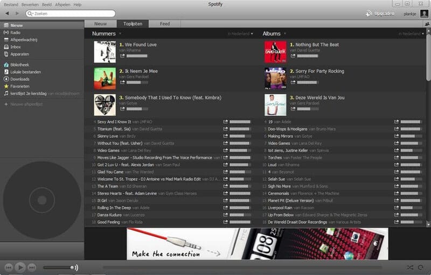Image resolution: width=431 pixels, height=275 pixels.
Task: Share Making Mirrors album
Action: (397, 136)
